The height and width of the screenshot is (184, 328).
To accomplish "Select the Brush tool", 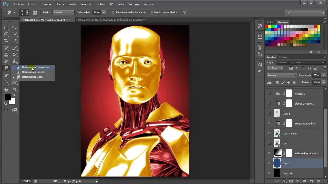I will 15,48.
